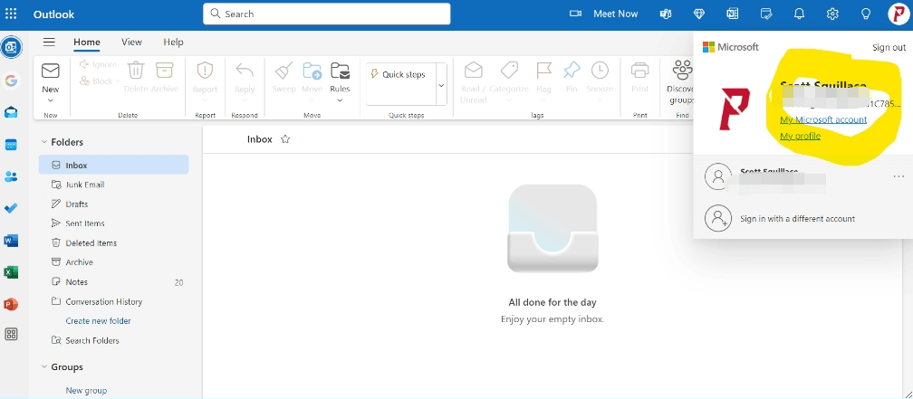Launch PowerPoint from left rail
Viewport: 913px width, 399px height.
tap(11, 304)
